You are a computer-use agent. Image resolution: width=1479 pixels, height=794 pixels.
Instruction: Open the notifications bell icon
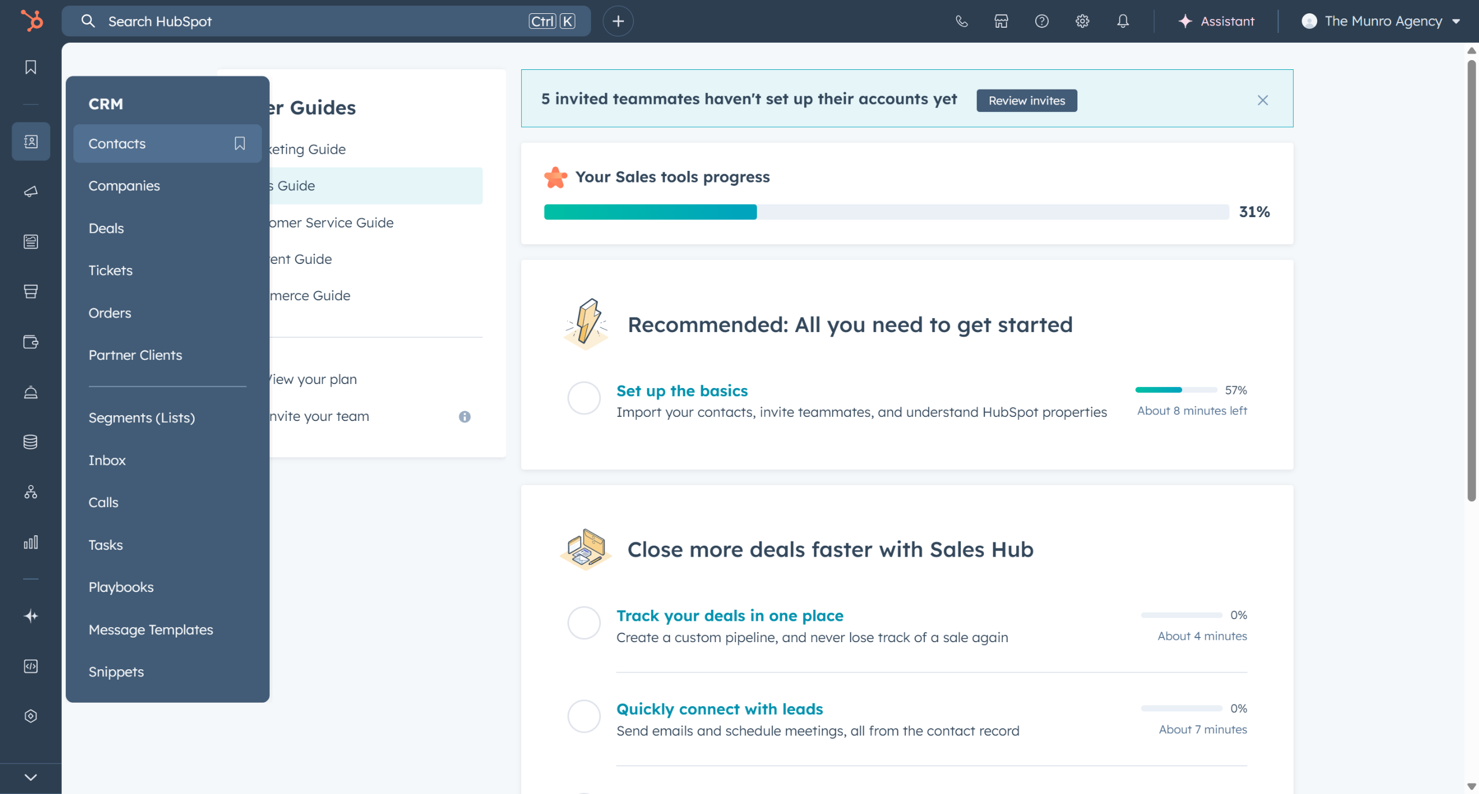1123,21
